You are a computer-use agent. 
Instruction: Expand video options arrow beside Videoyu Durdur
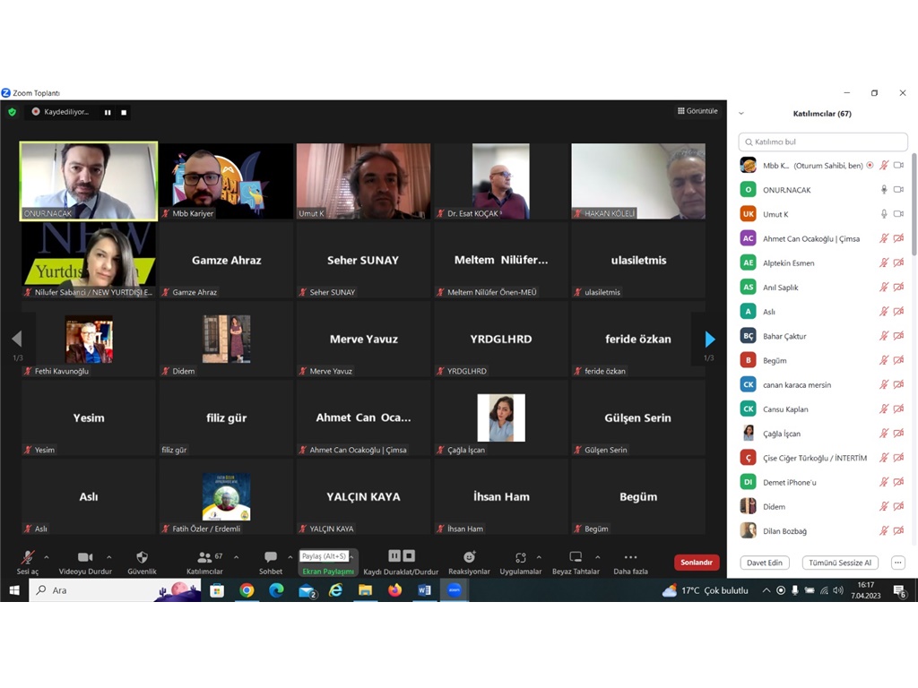108,557
